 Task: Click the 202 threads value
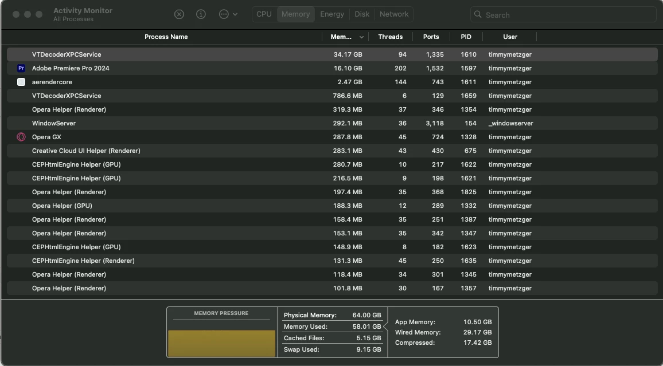coord(400,68)
